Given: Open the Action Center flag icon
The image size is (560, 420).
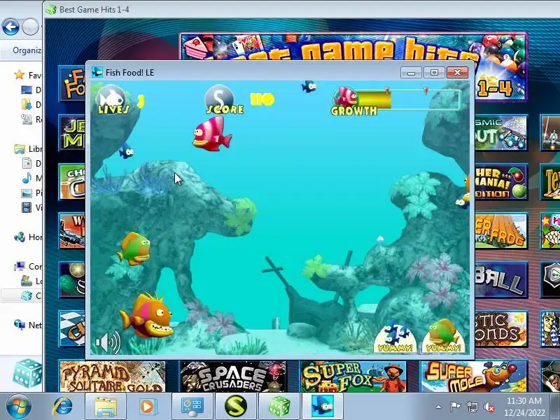Looking at the screenshot, I should click(x=455, y=407).
